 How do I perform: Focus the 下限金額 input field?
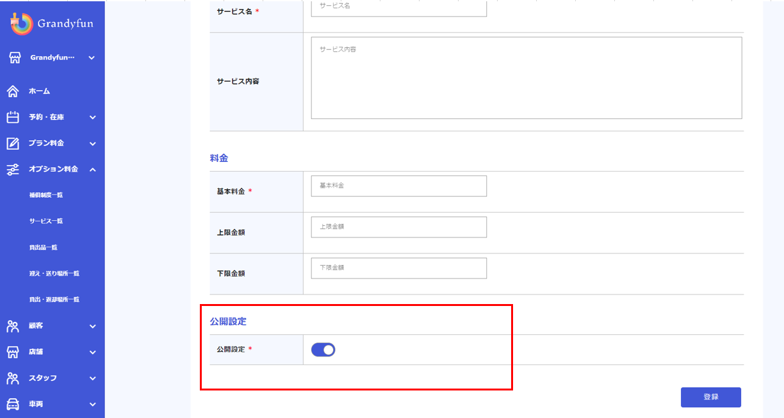[x=399, y=268]
